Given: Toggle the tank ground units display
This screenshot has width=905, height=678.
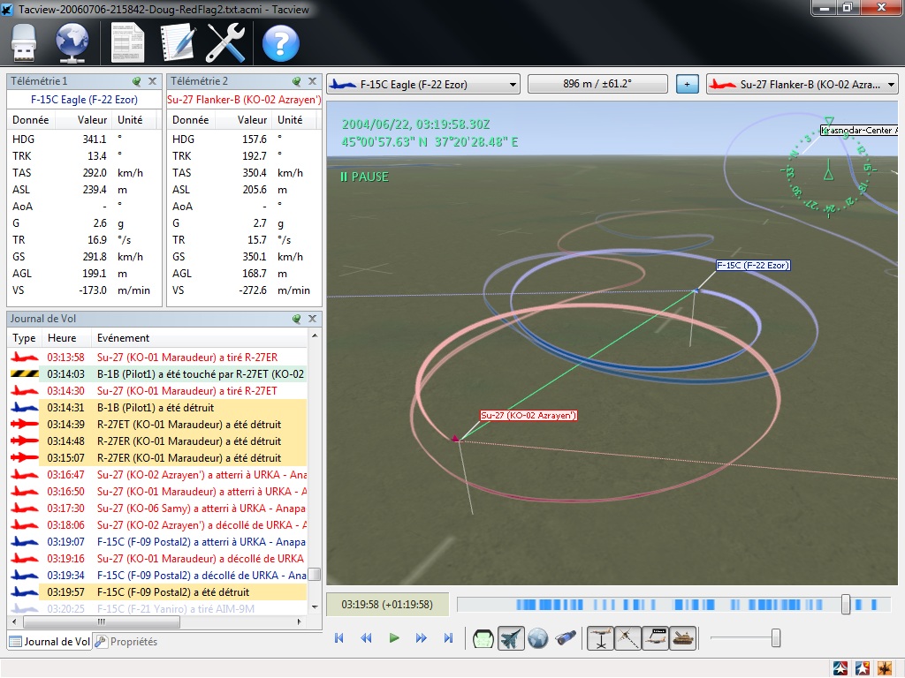Looking at the screenshot, I should 682,638.
